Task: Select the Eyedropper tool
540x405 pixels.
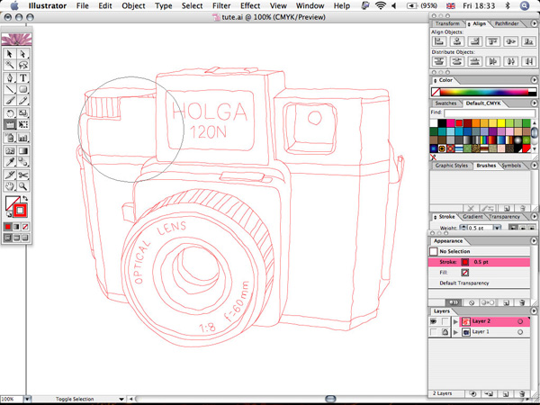Action: pos(10,162)
